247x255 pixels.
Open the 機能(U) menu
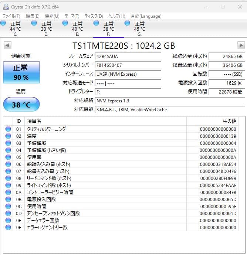point(52,16)
